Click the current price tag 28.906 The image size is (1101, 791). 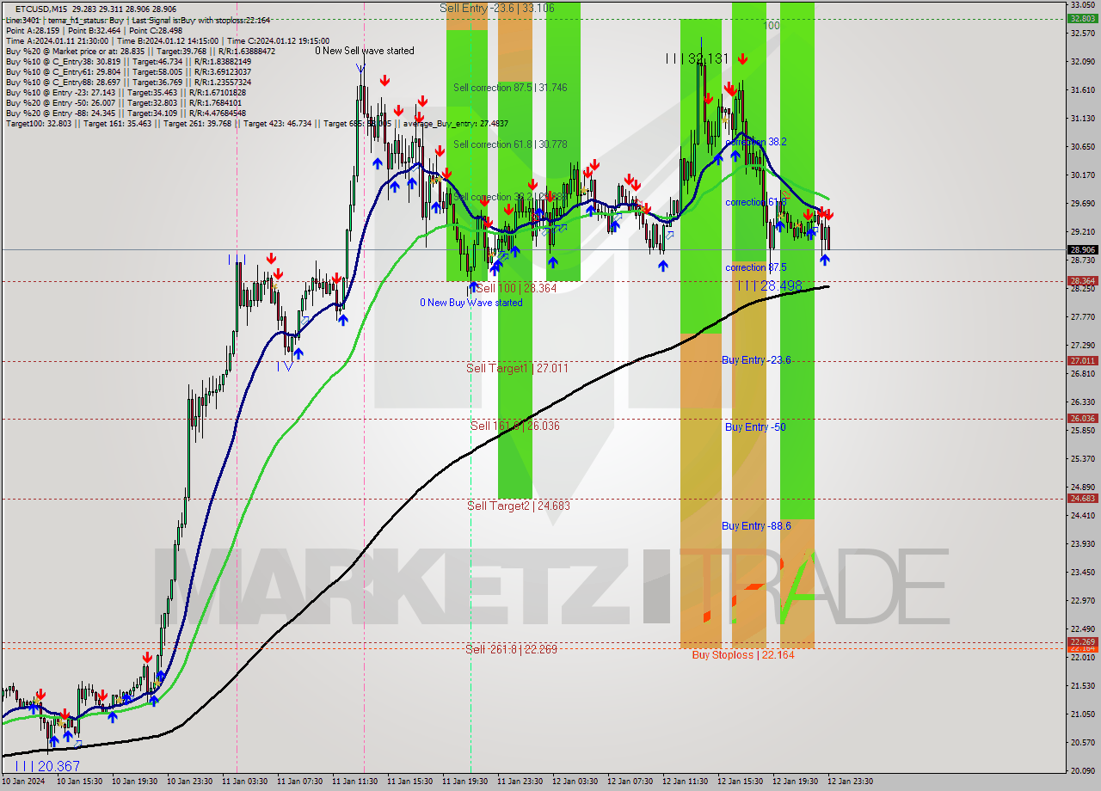pyautogui.click(x=1082, y=250)
